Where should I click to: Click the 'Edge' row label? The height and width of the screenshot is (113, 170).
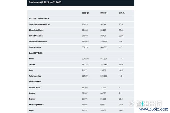coord(31,110)
